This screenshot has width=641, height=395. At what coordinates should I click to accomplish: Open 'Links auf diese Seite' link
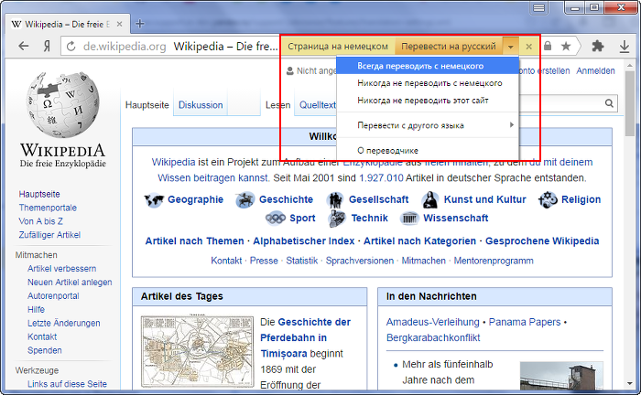[67, 384]
